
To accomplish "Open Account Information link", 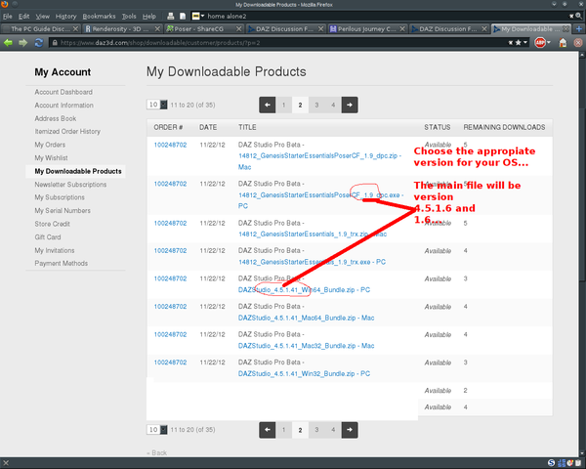I will (63, 106).
